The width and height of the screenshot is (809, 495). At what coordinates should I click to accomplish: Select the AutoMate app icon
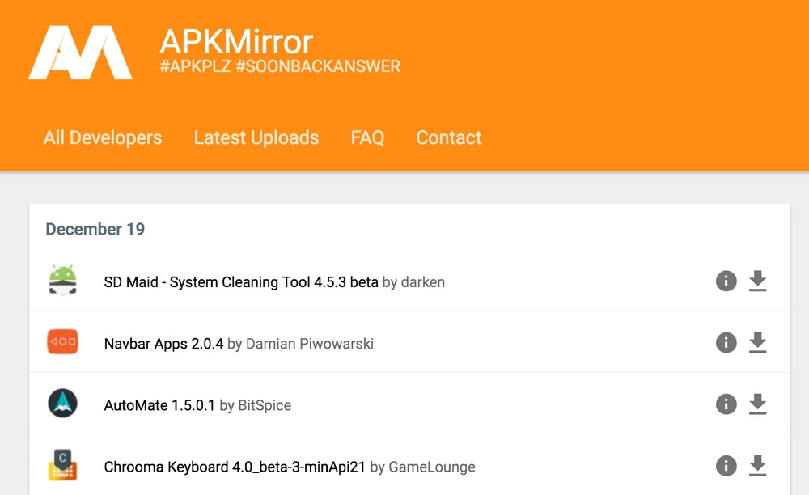pyautogui.click(x=62, y=404)
